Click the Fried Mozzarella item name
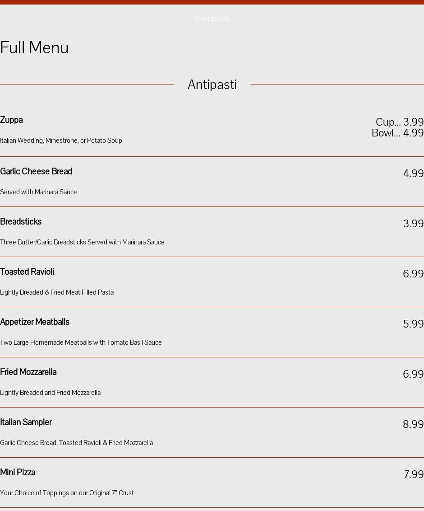Screen dimensions: 424x511 (x=28, y=372)
